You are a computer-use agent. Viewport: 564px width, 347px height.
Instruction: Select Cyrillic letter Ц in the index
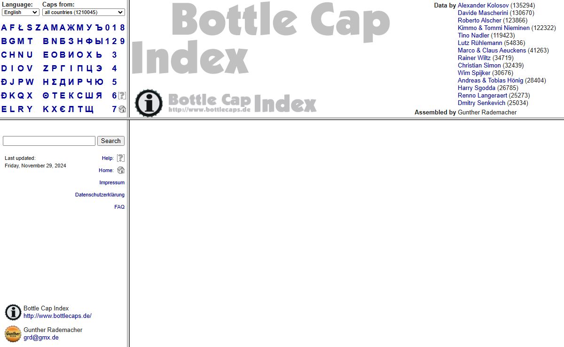coord(89,68)
